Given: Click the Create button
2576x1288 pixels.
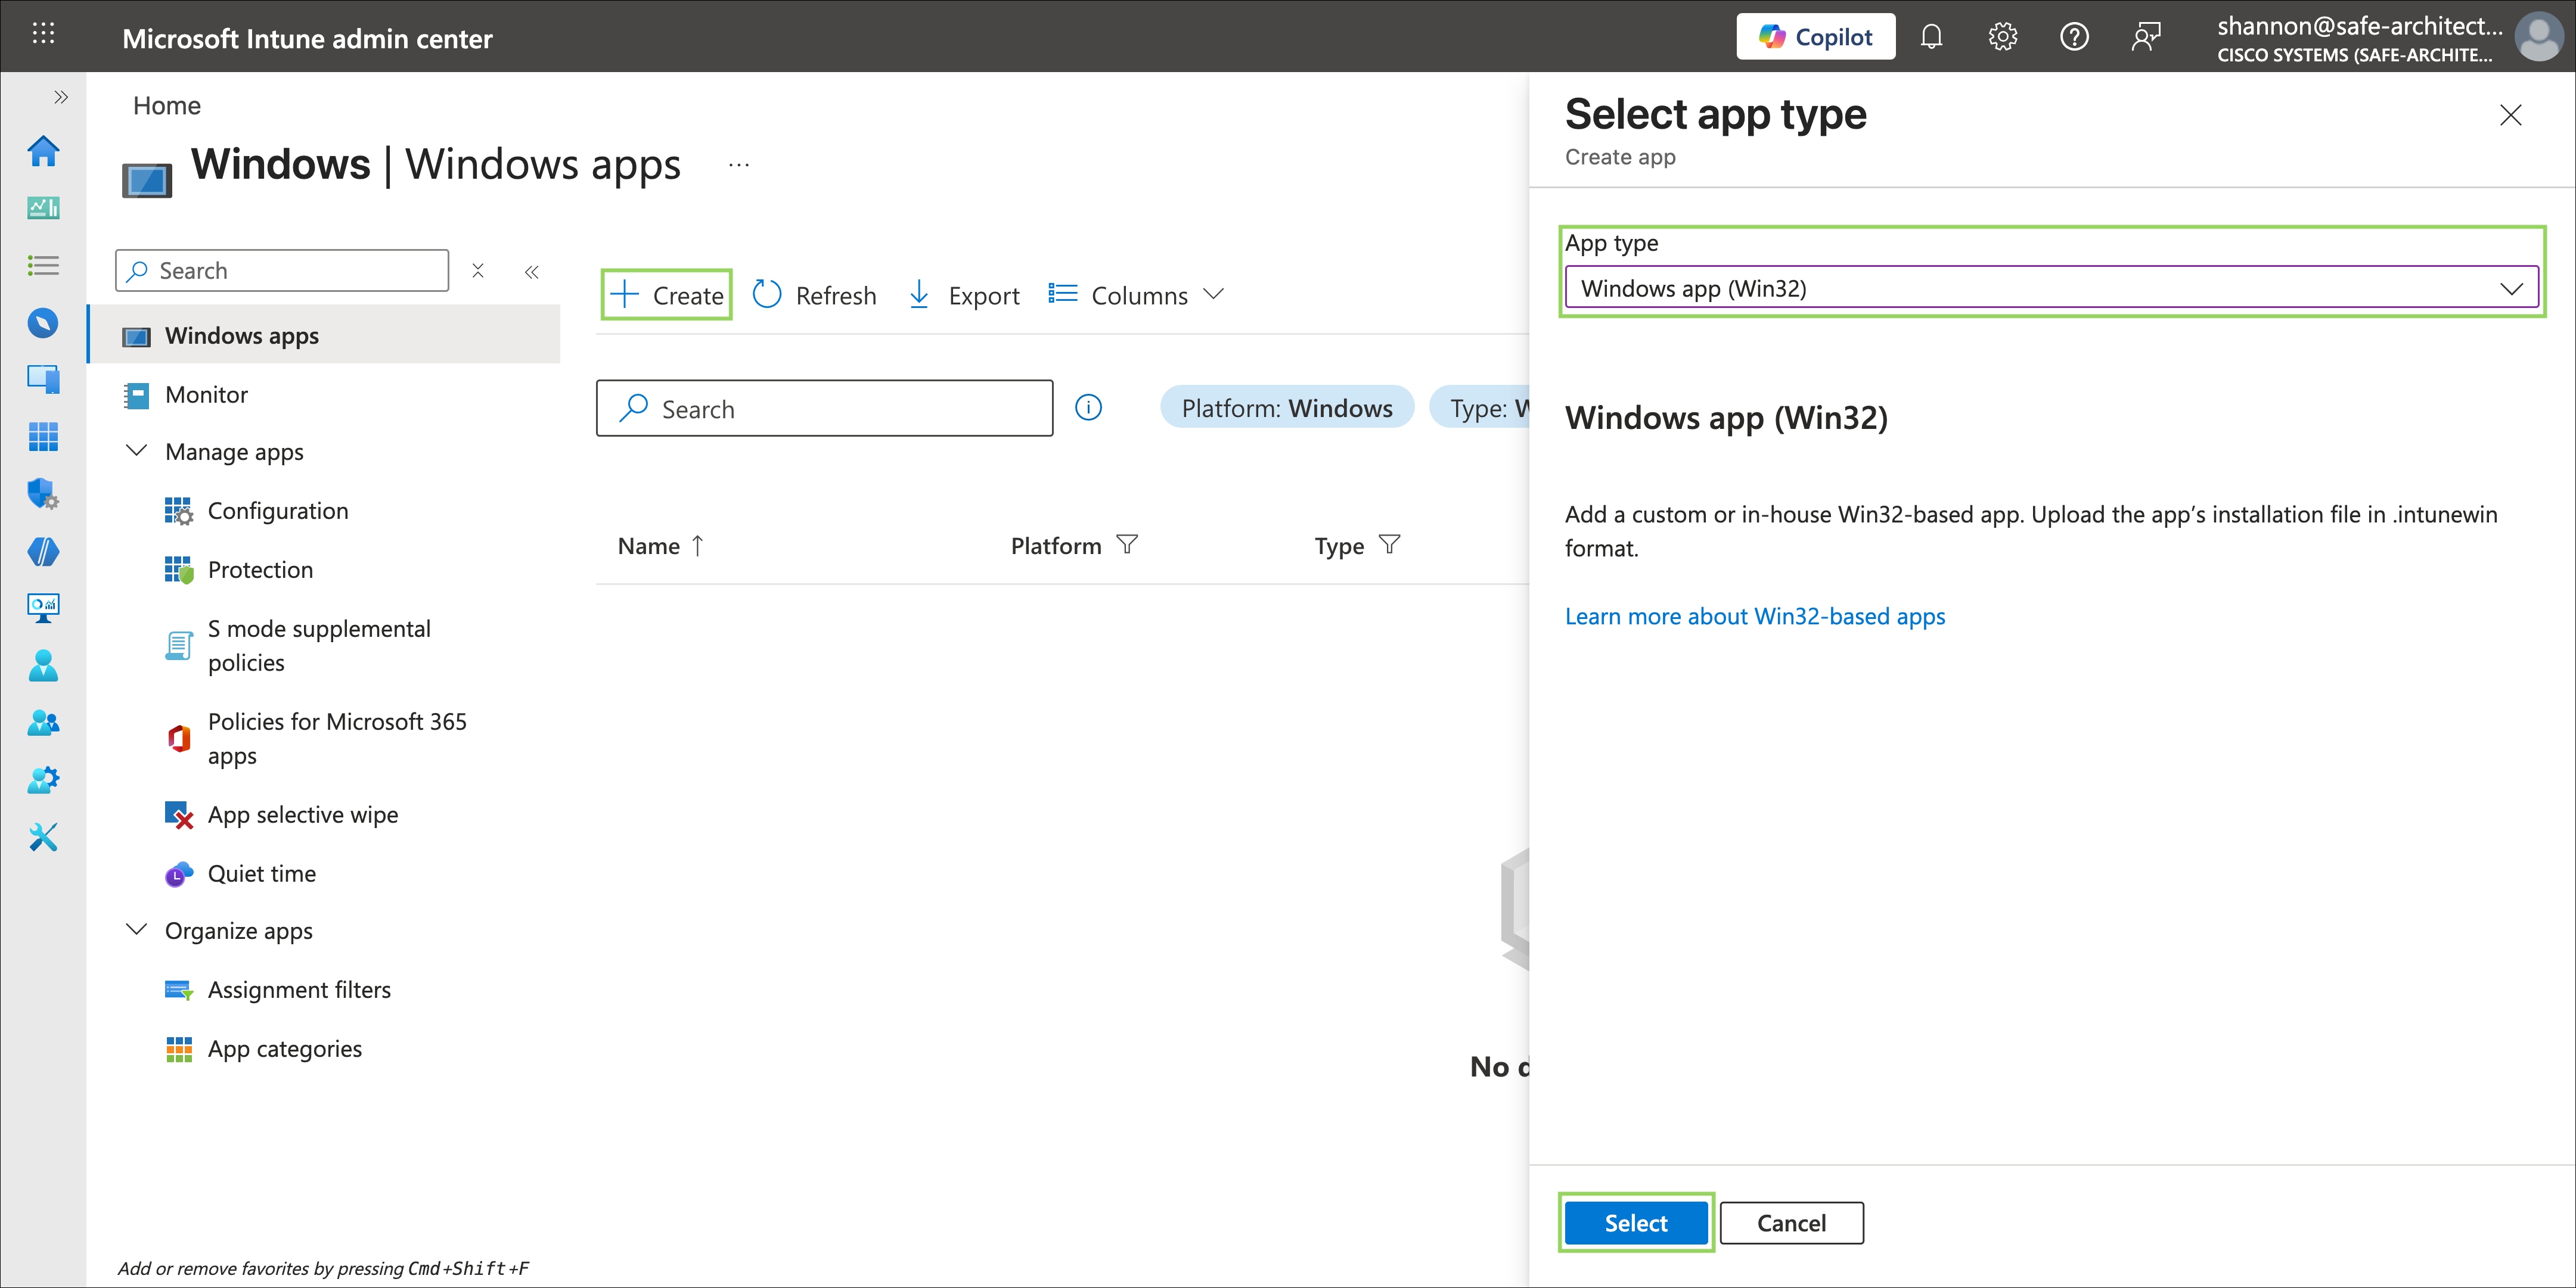Looking at the screenshot, I should click(x=667, y=295).
